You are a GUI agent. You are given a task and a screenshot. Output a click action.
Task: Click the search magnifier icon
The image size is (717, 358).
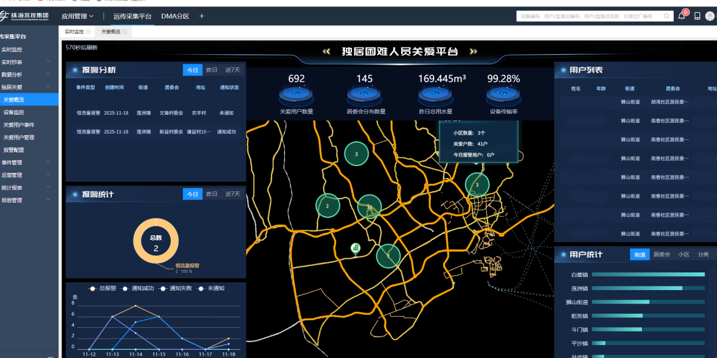pyautogui.click(x=667, y=17)
